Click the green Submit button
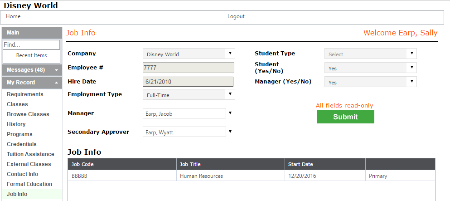The height and width of the screenshot is (201, 450). coord(345,117)
